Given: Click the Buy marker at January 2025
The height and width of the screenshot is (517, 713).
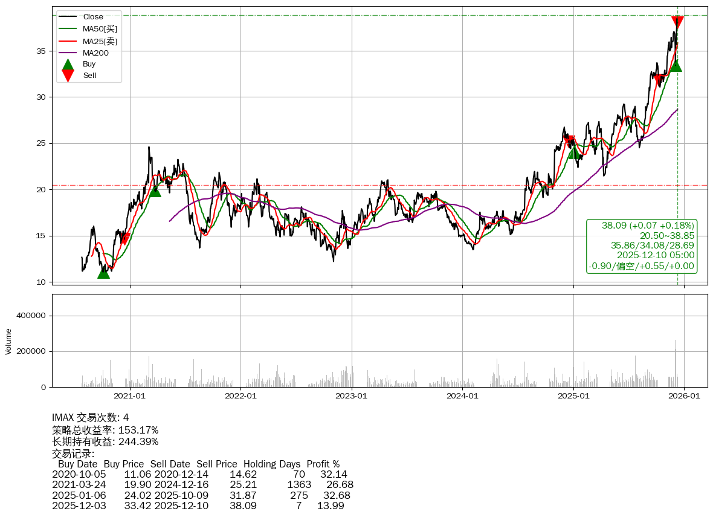Looking at the screenshot, I should [x=574, y=153].
